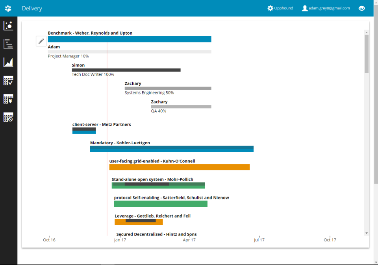Viewport: 378px width, 265px height.
Task: Click the Oct 16 axis label
Action: pos(49,240)
